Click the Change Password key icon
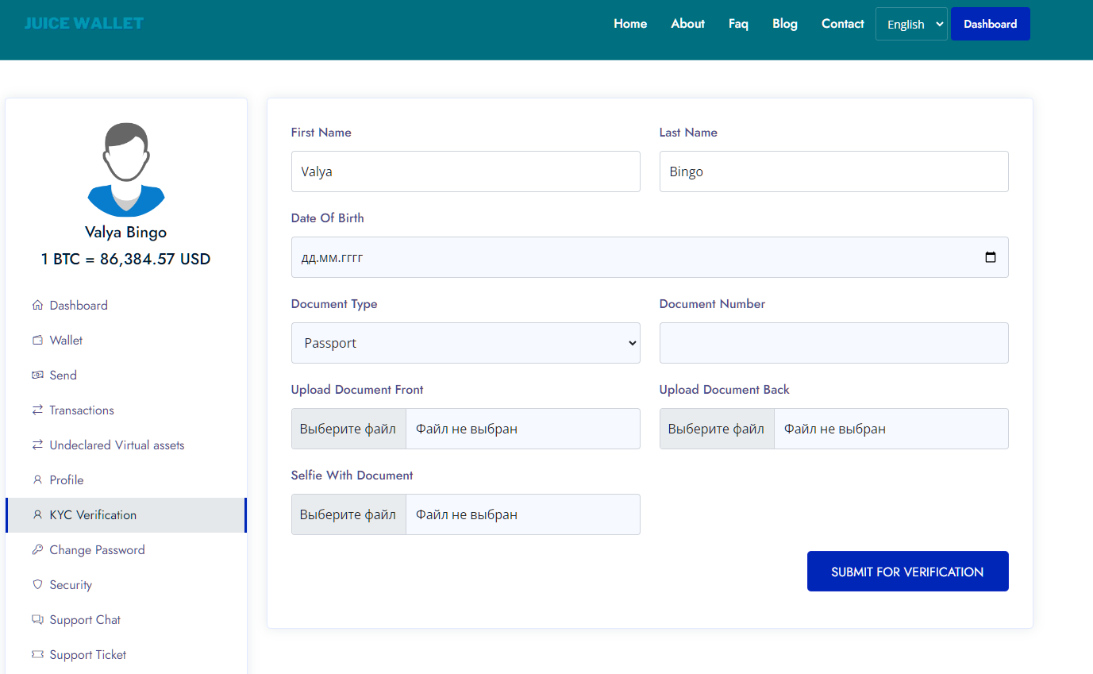Viewport: 1093px width, 674px height. (37, 550)
